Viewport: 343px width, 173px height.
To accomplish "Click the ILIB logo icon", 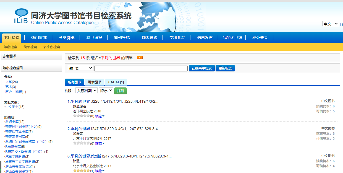I will point(21,16).
